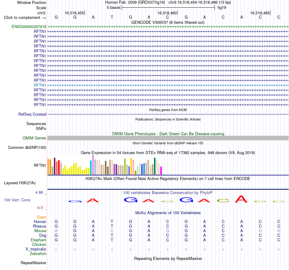Open 'Repeating Elements by RepeatMasker' title
Screen dimensions: 289x270
(x=168, y=258)
